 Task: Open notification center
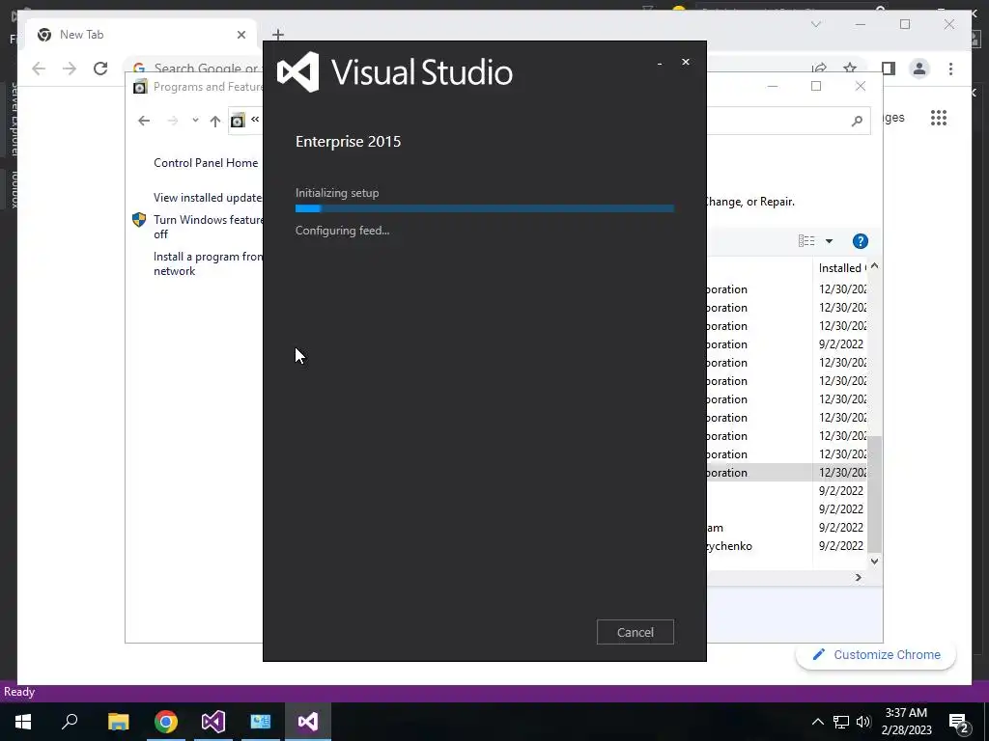pyautogui.click(x=959, y=723)
